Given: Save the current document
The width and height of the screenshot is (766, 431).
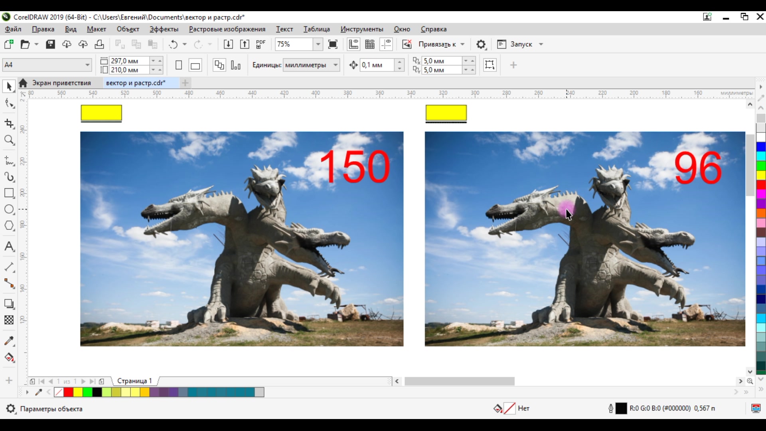Looking at the screenshot, I should point(50,44).
